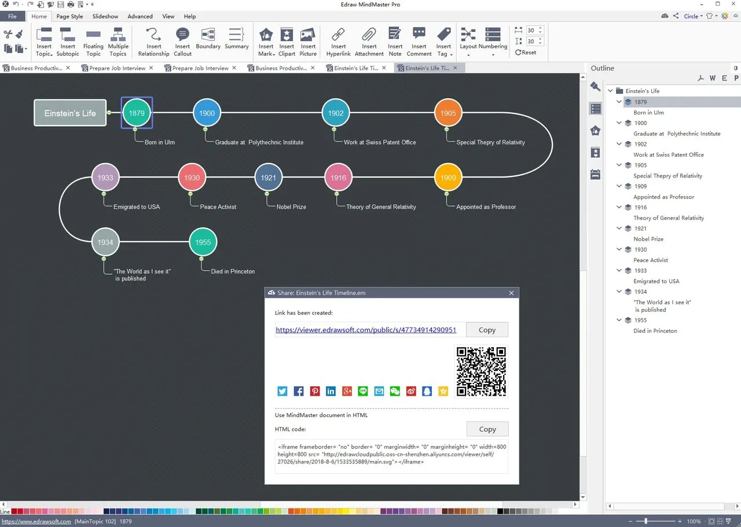Image resolution: width=741 pixels, height=527 pixels.
Task: Open the View ribbon tab
Action: tap(168, 16)
